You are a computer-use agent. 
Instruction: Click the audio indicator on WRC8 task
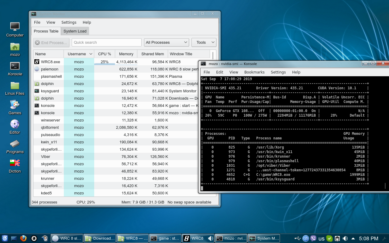coord(210,238)
